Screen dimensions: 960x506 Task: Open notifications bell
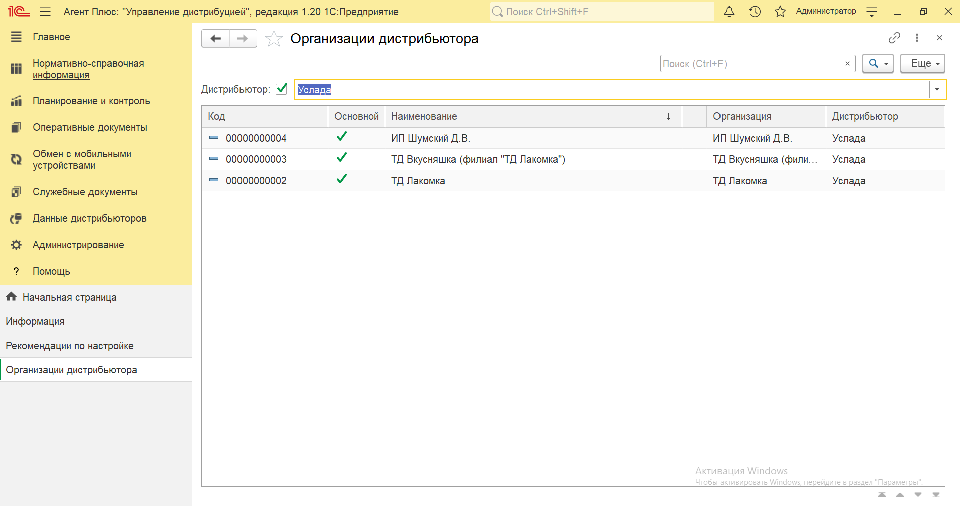click(x=729, y=11)
